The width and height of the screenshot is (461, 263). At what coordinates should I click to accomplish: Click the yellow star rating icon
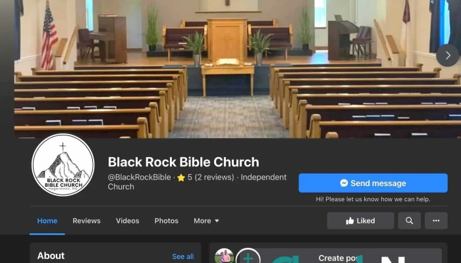point(181,178)
